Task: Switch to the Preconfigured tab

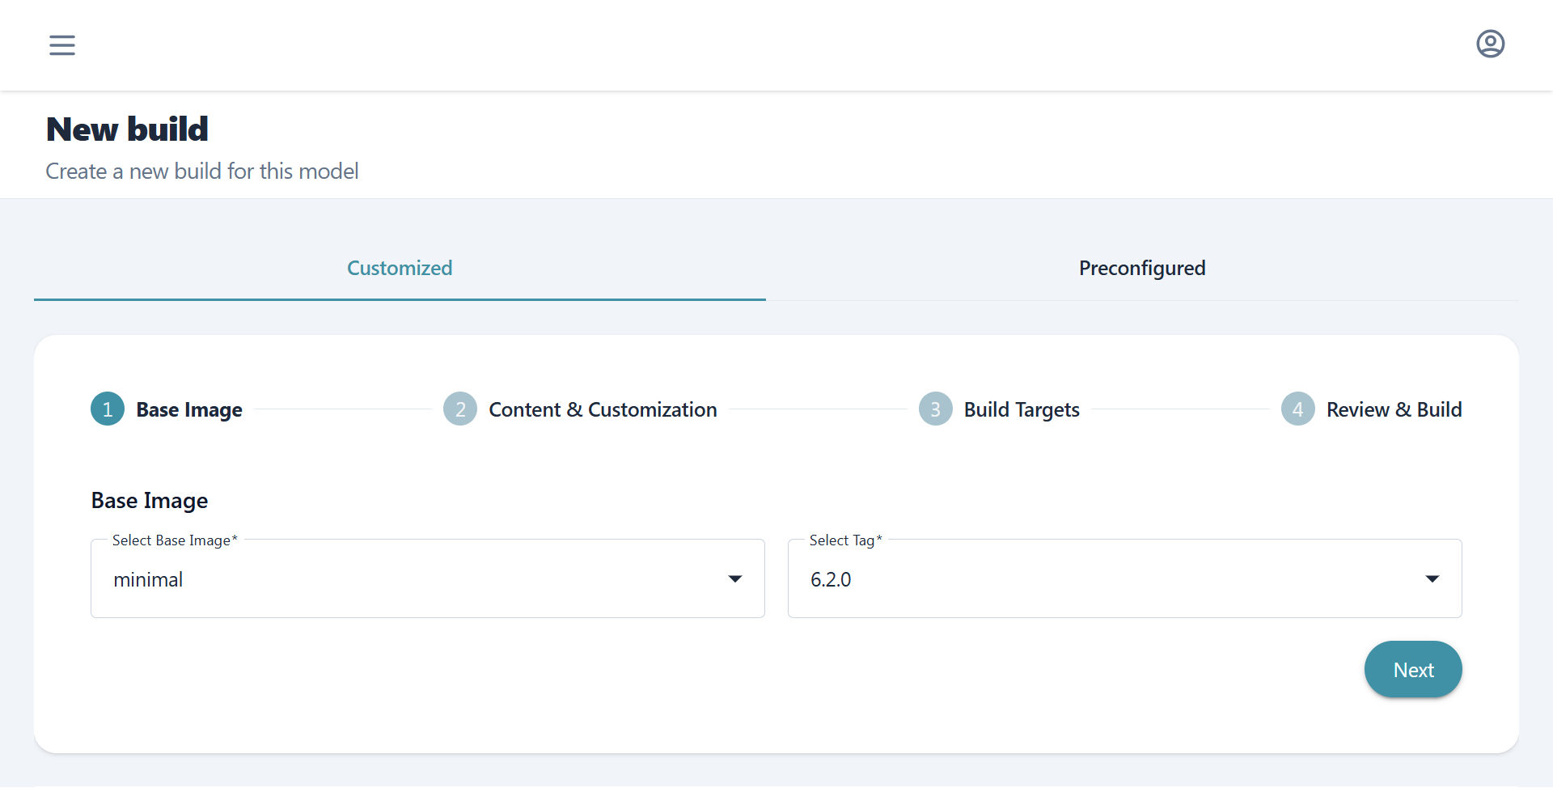Action: click(x=1141, y=269)
